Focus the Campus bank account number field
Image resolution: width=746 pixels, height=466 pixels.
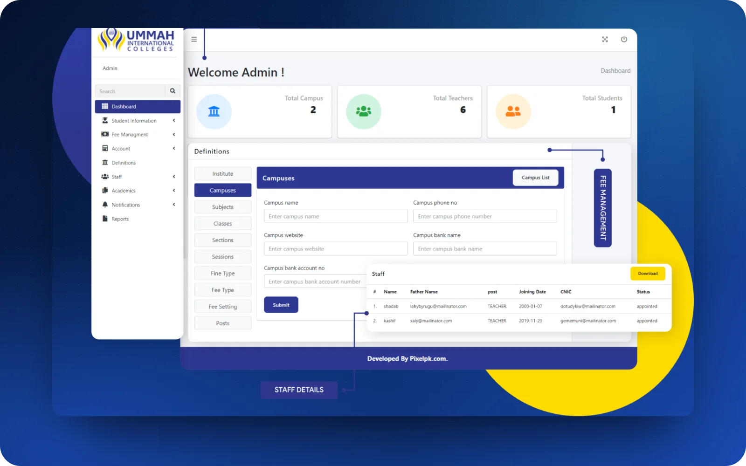316,281
